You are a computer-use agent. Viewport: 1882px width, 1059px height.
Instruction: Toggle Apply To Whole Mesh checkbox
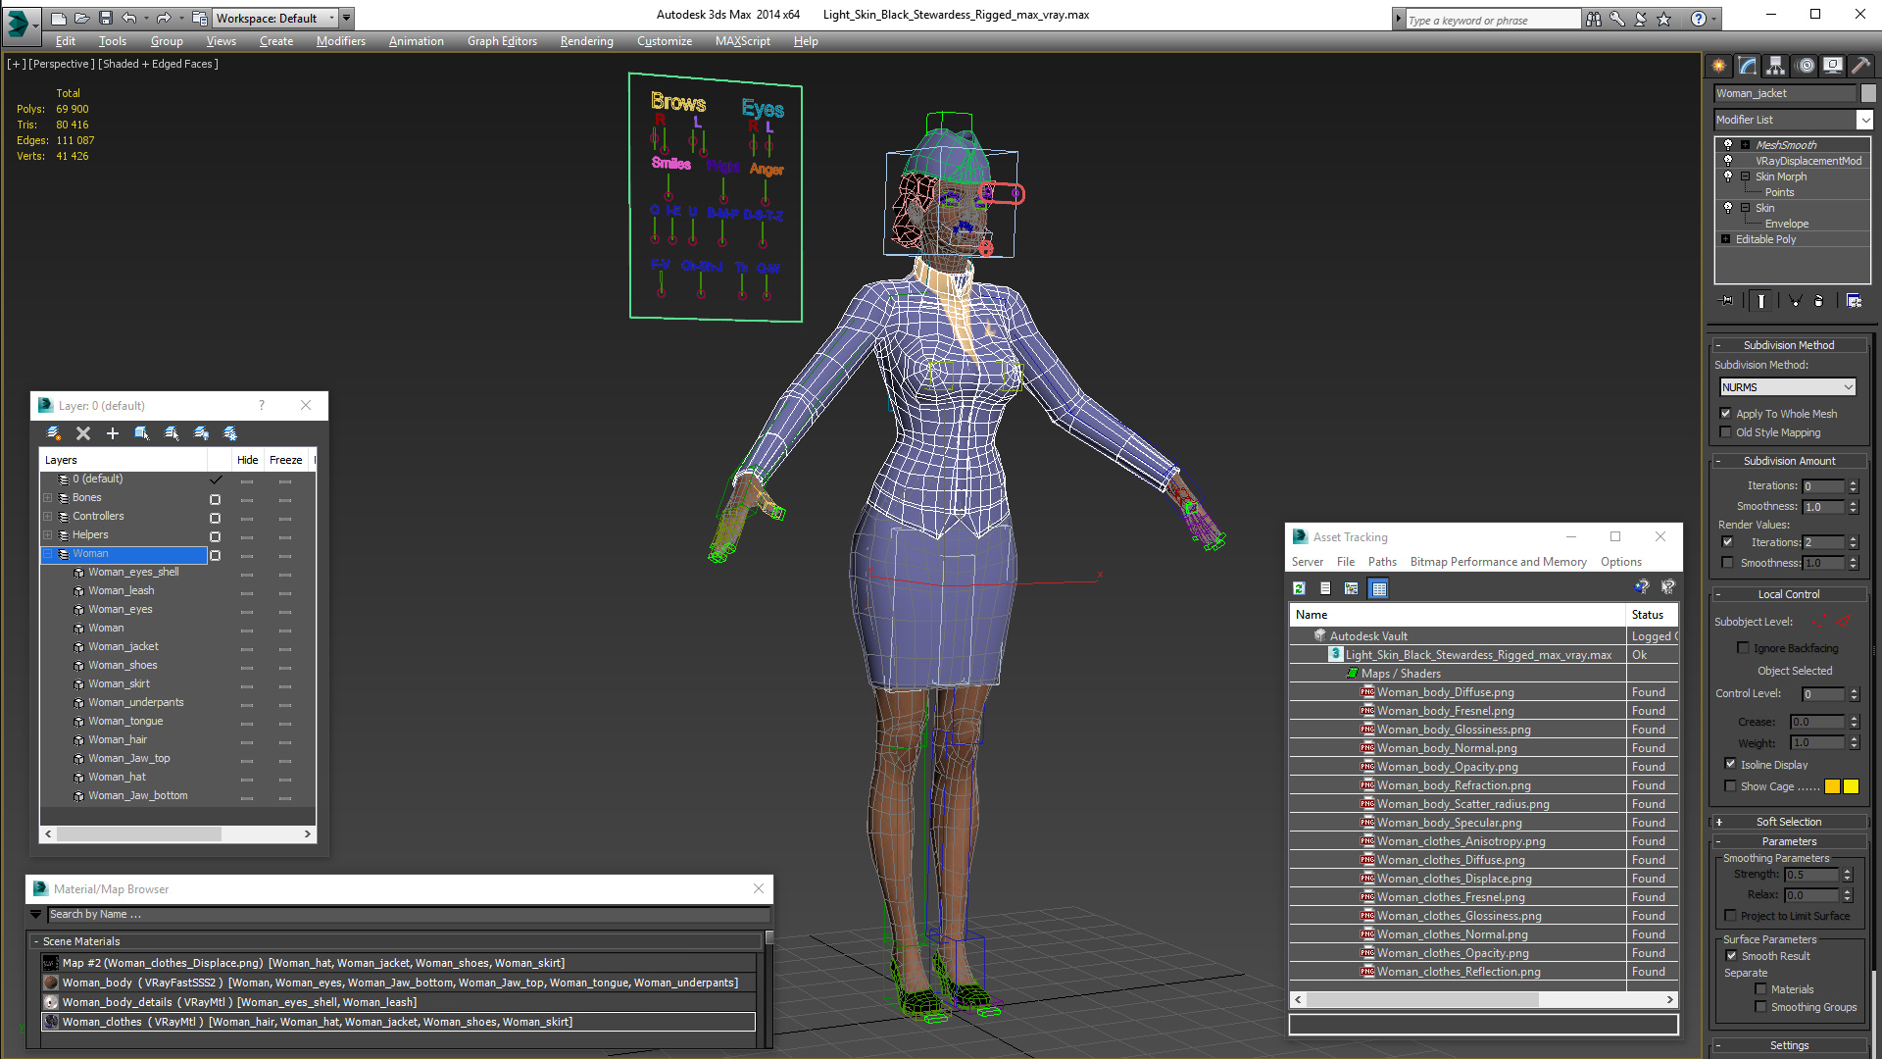1726,414
